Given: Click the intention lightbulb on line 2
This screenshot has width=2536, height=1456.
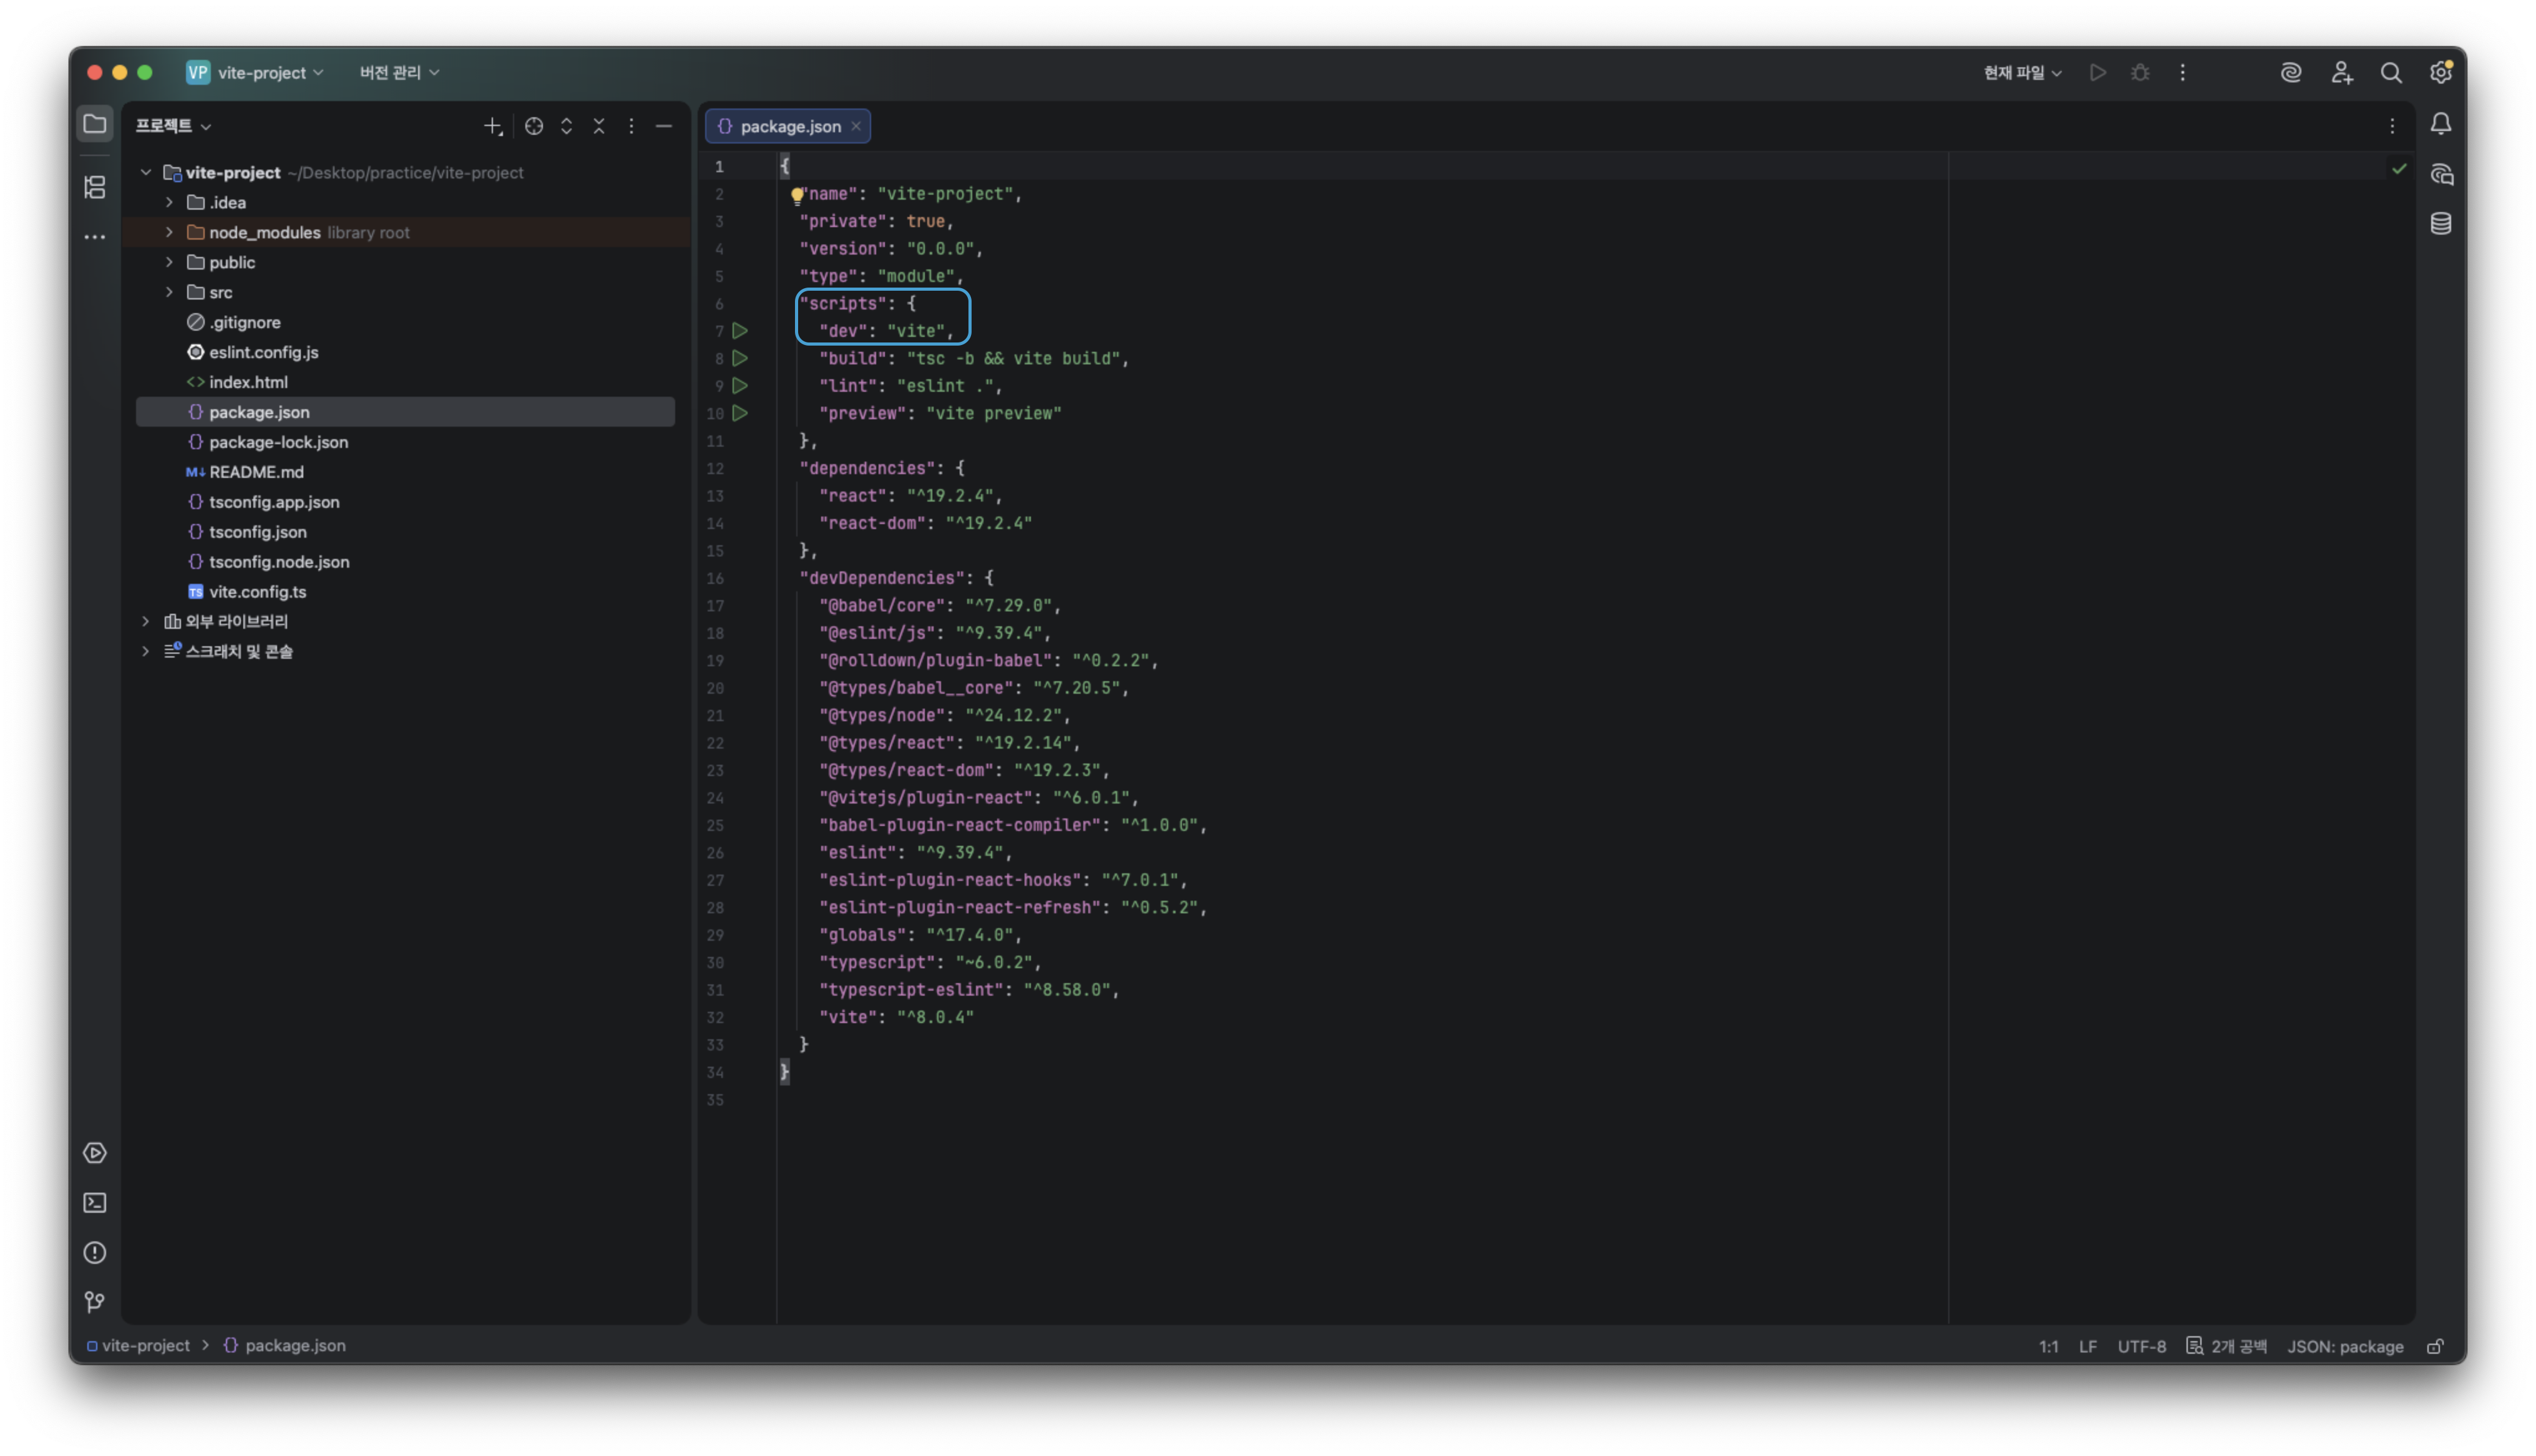Looking at the screenshot, I should (797, 195).
